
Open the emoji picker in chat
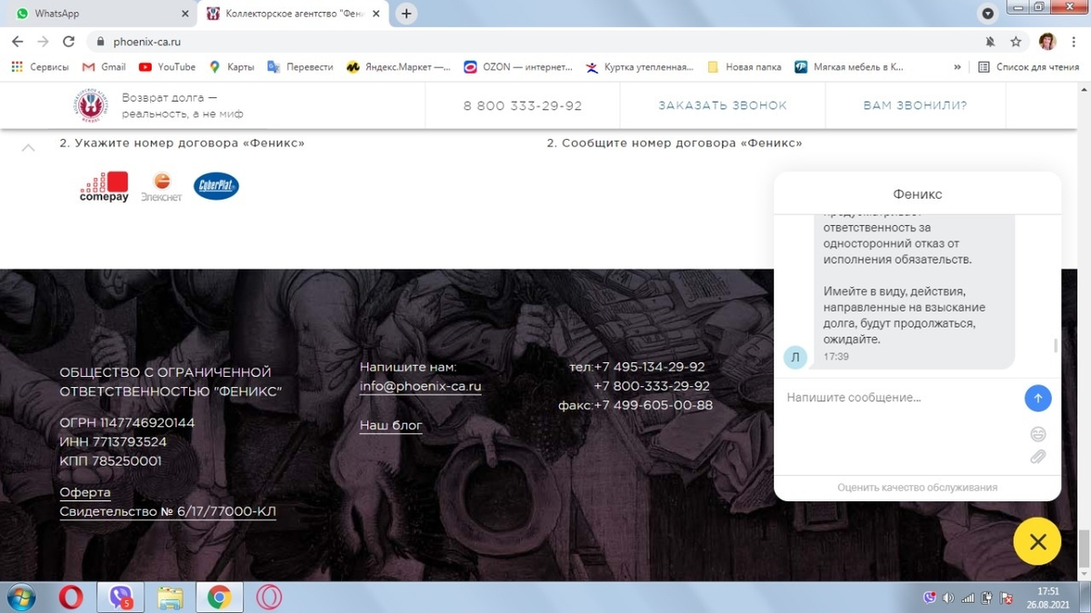1037,434
